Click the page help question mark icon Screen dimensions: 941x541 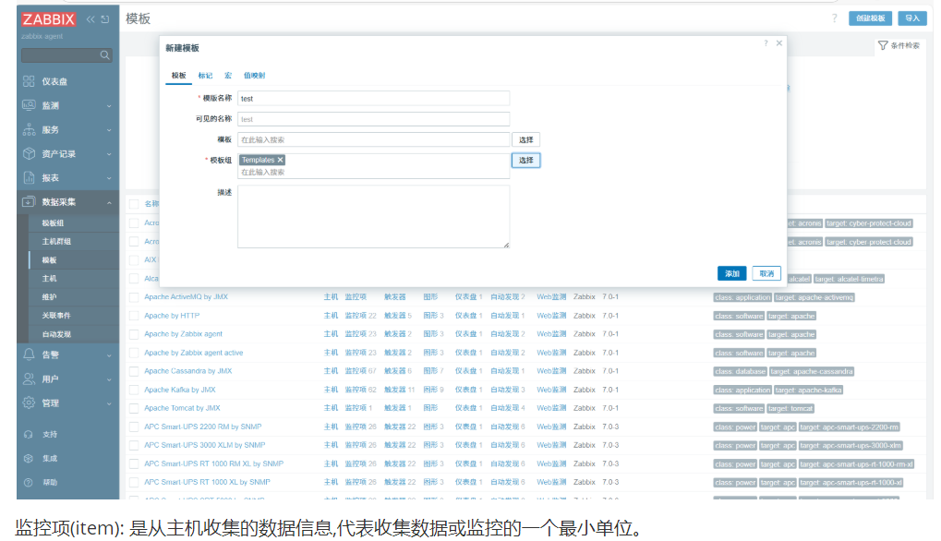point(834,18)
